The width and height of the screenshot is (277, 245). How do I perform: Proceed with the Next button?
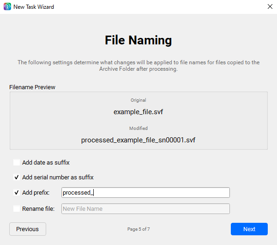coord(249,229)
